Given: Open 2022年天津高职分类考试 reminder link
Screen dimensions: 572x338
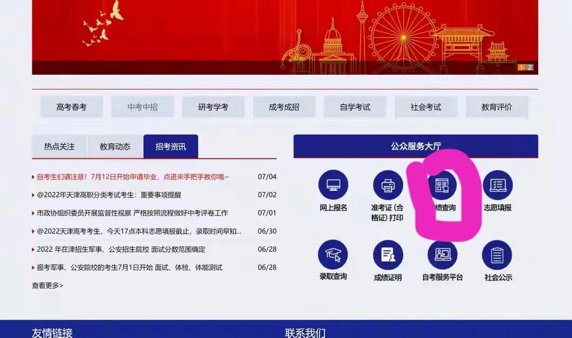Looking at the screenshot, I should 109,194.
